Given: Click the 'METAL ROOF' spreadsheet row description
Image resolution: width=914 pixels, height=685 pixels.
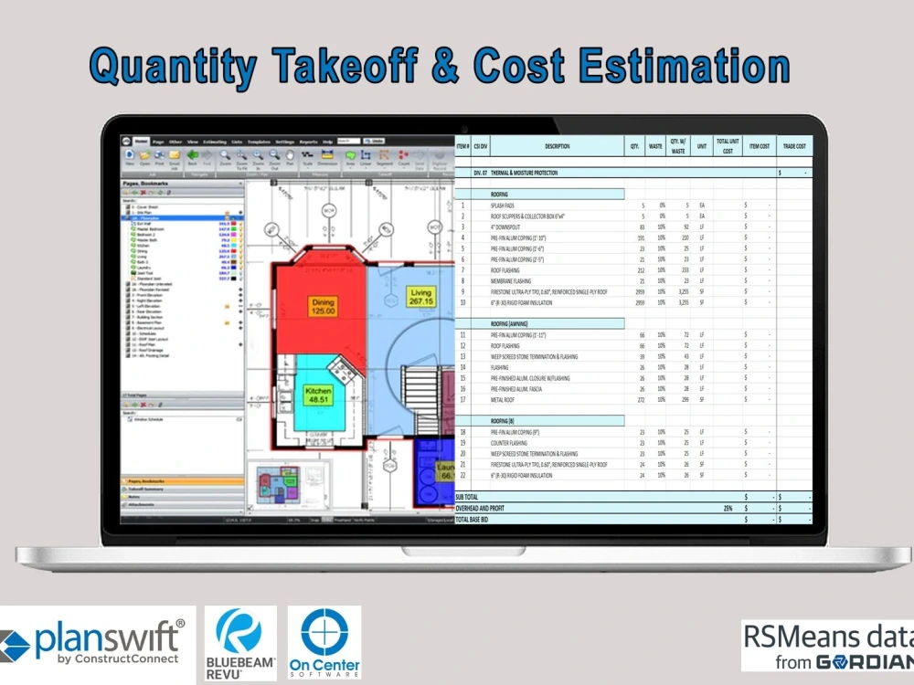Looking at the screenshot, I should pyautogui.click(x=503, y=400).
